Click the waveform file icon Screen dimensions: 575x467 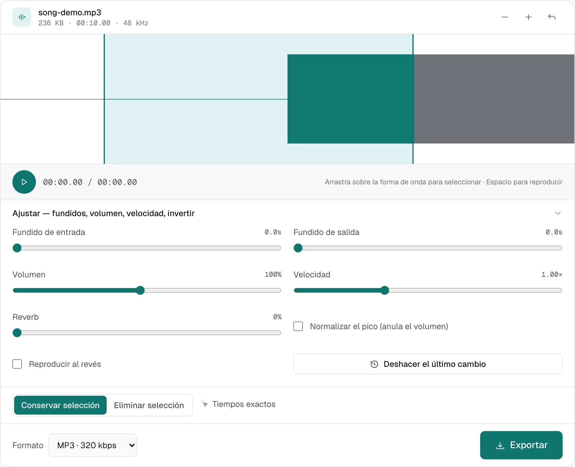coord(22,17)
